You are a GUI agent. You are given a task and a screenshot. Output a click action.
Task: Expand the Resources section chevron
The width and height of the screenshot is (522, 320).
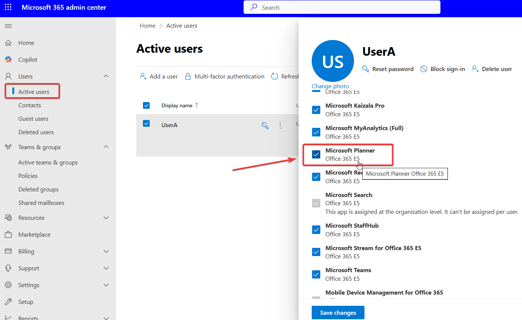click(x=106, y=218)
